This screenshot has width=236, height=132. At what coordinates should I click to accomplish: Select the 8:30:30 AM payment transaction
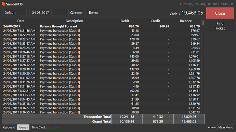click(102, 74)
